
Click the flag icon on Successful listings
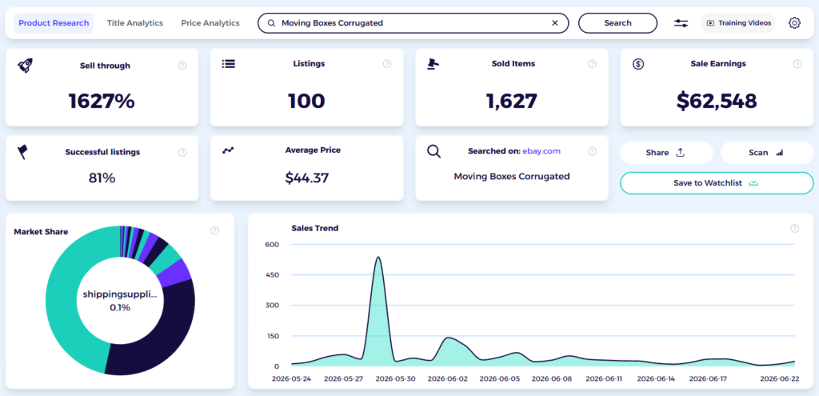[22, 152]
